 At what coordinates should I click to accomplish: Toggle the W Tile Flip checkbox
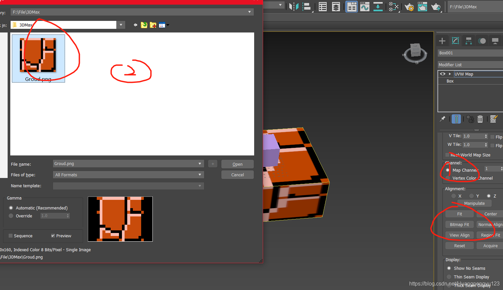click(492, 145)
